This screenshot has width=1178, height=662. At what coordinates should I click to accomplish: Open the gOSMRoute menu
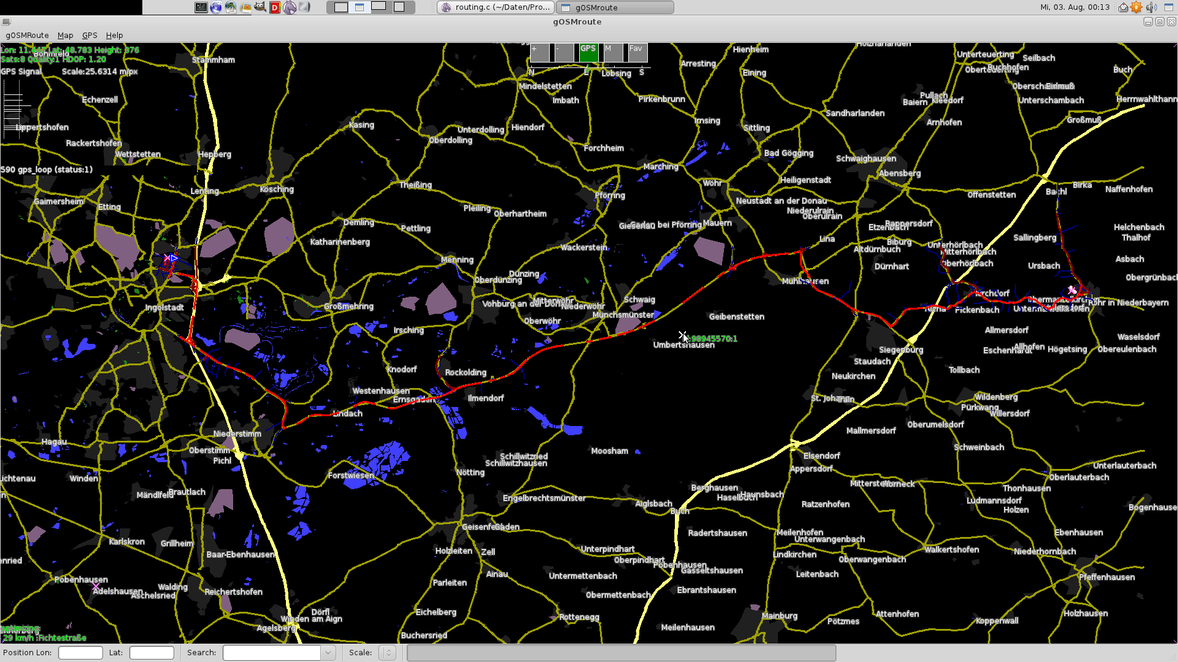click(x=27, y=36)
